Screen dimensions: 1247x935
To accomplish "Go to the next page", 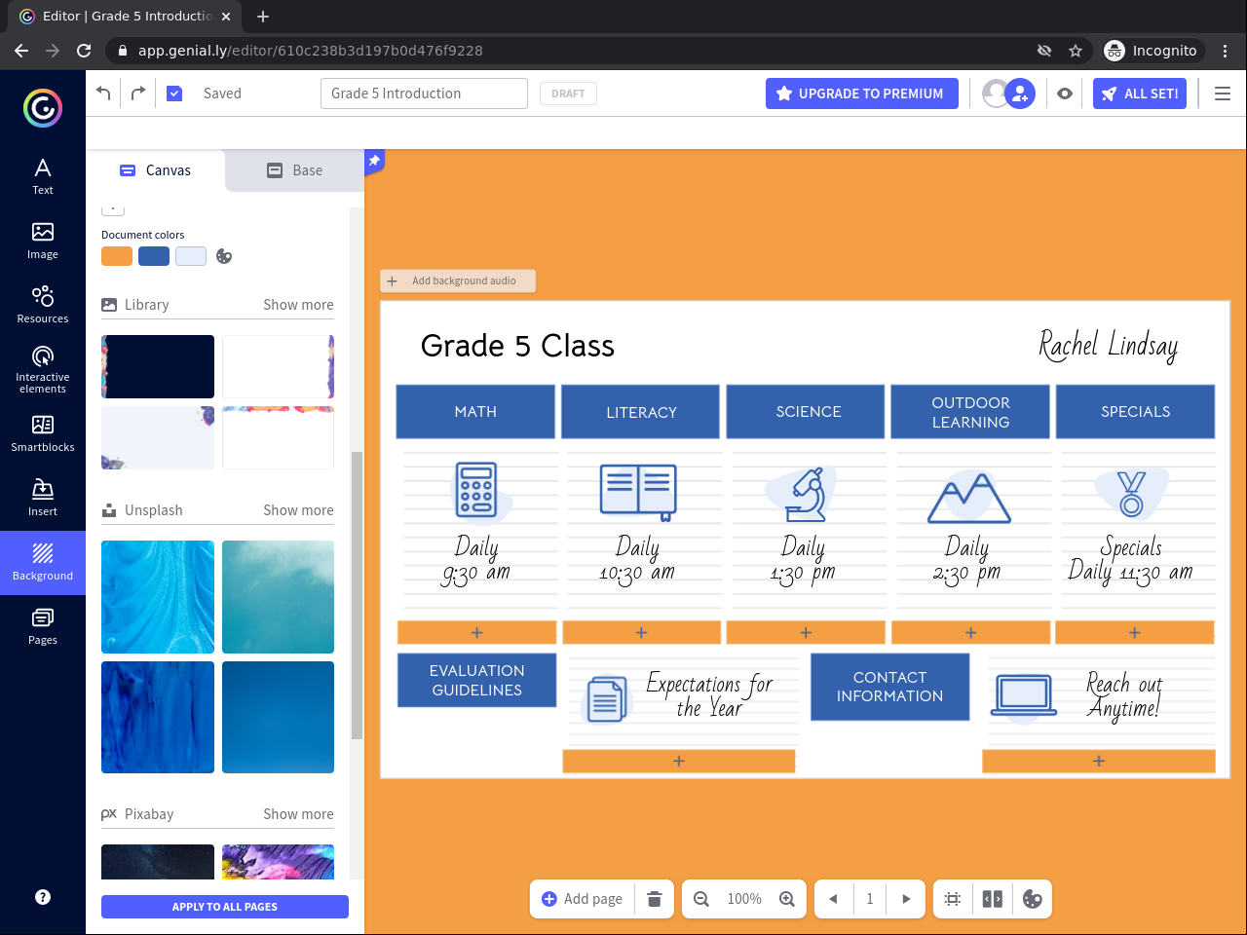I will pos(906,899).
